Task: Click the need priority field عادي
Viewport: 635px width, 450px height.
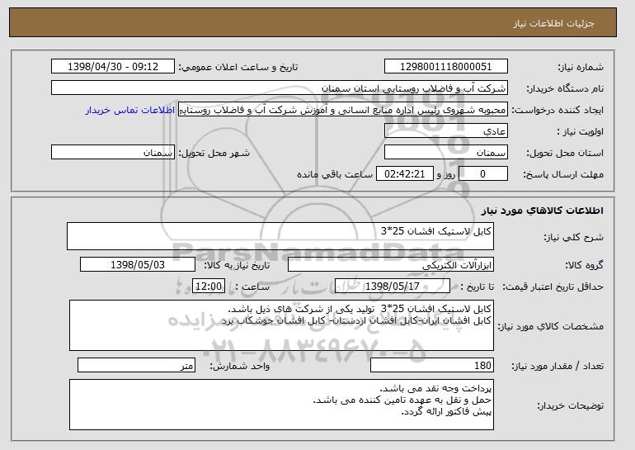Action: pos(446,131)
